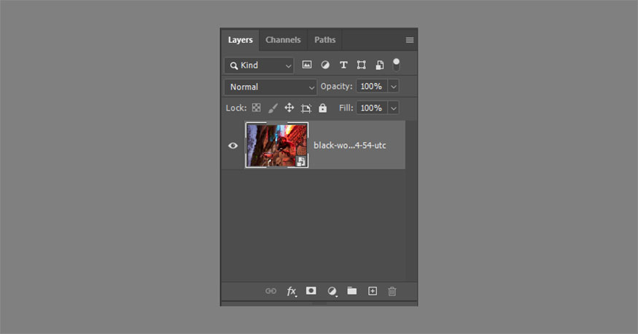Image resolution: width=638 pixels, height=334 pixels.
Task: Open the Paths tab
Action: point(324,40)
